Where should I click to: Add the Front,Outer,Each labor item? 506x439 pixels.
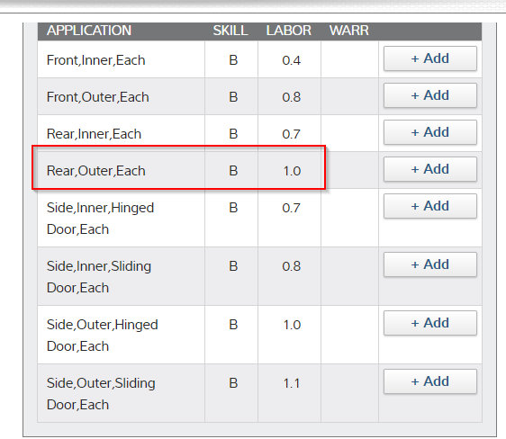[x=429, y=95]
